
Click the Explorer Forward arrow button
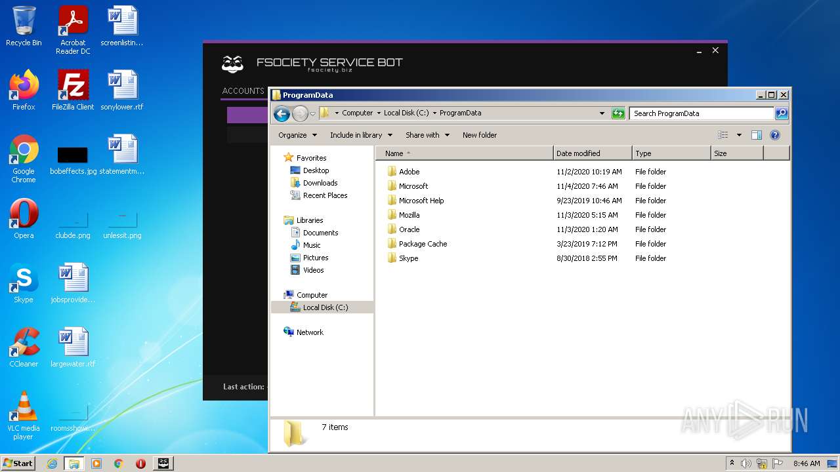[299, 113]
